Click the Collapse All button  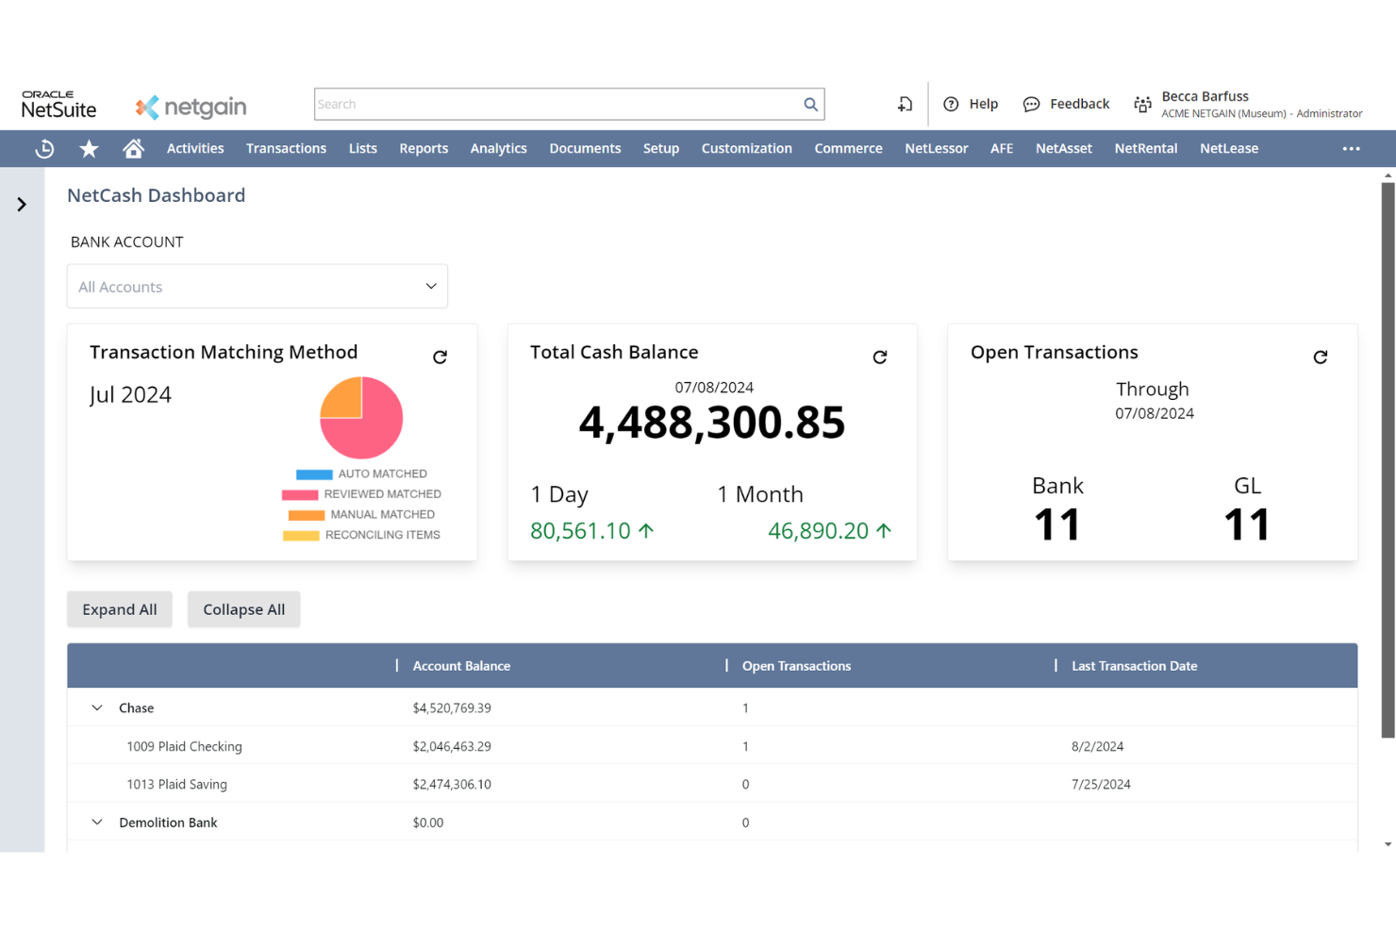pos(243,608)
